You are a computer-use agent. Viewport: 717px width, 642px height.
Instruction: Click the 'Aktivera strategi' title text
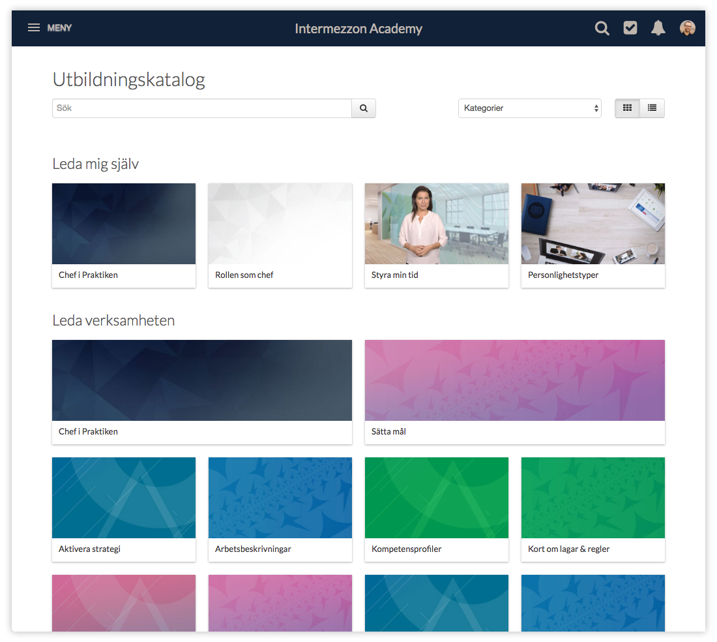coord(90,549)
